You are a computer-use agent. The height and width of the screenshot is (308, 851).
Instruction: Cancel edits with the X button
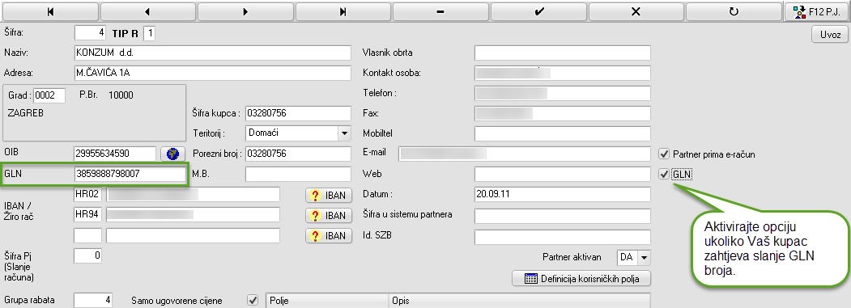click(x=636, y=11)
